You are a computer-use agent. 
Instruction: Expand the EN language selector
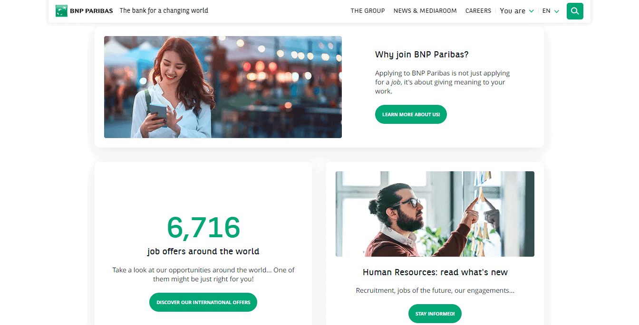551,11
